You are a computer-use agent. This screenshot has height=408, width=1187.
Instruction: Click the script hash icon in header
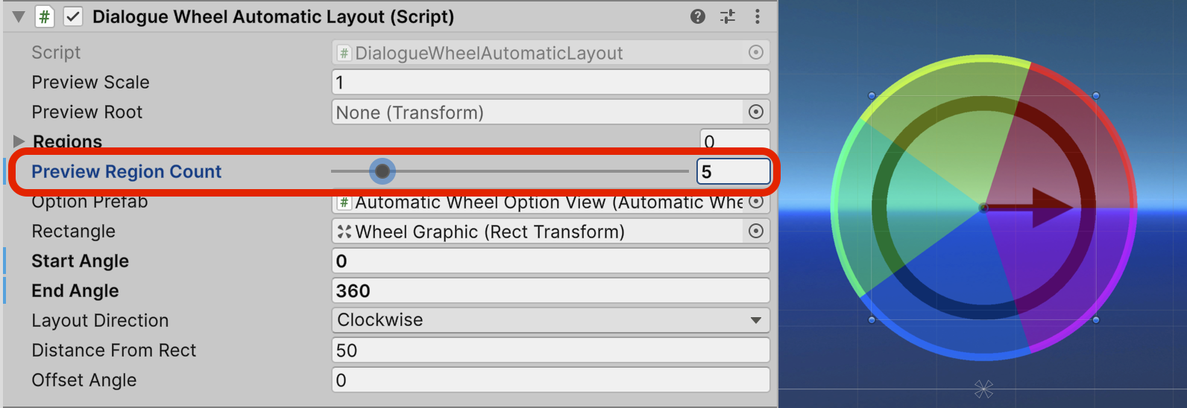(45, 16)
